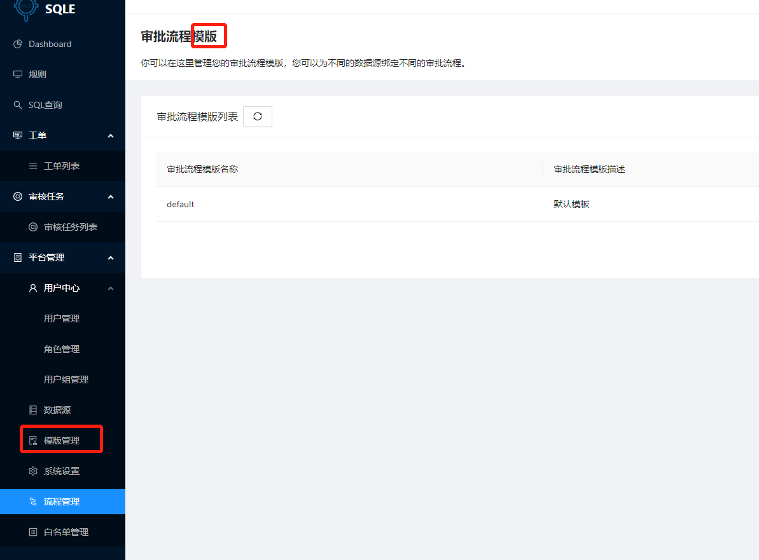Click the 默认模板 description cell

(x=572, y=204)
